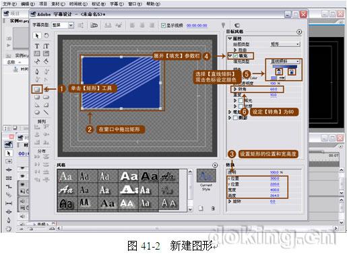Click the left-align text toolbar icon
Screen dimensions: 347x255
pos(132,25)
